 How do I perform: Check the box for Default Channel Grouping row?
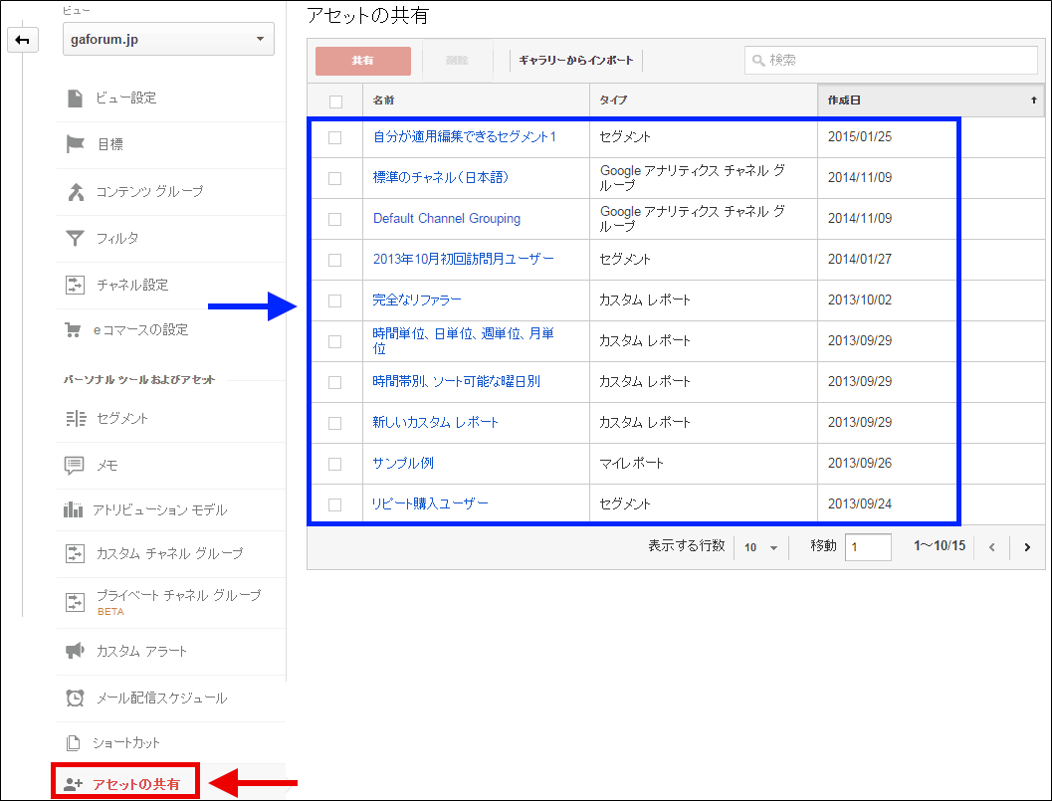point(335,219)
